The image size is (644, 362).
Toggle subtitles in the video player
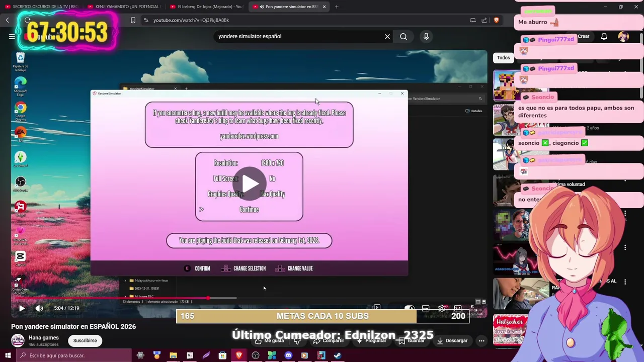tap(426, 308)
